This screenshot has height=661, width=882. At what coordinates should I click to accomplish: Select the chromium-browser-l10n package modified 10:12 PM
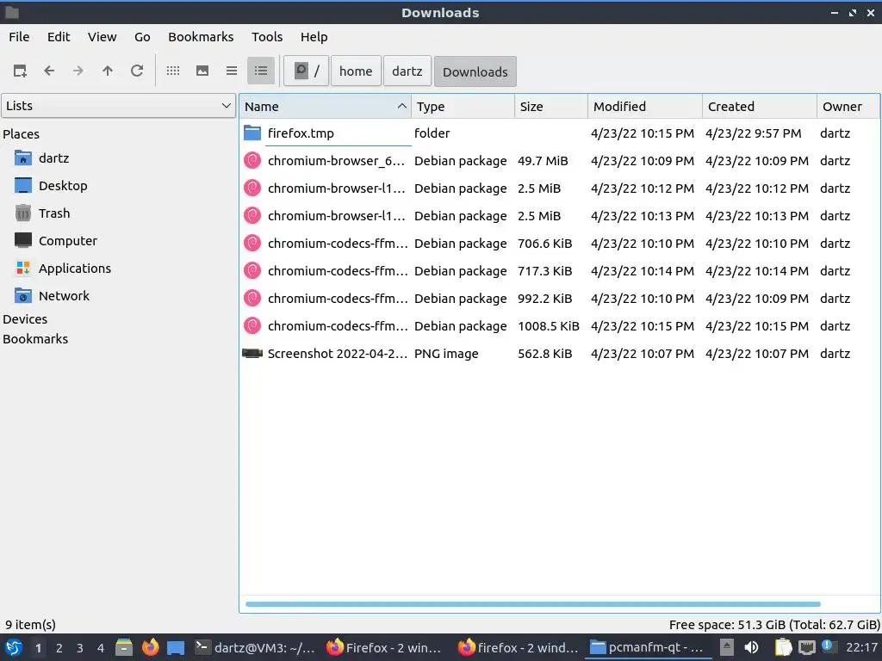click(x=337, y=188)
